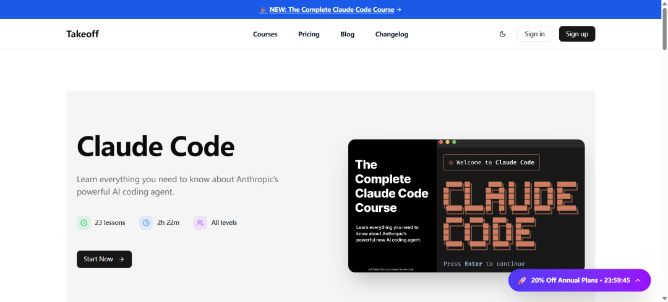Click the Takeoff logo
Image resolution: width=668 pixels, height=302 pixels.
pos(82,34)
